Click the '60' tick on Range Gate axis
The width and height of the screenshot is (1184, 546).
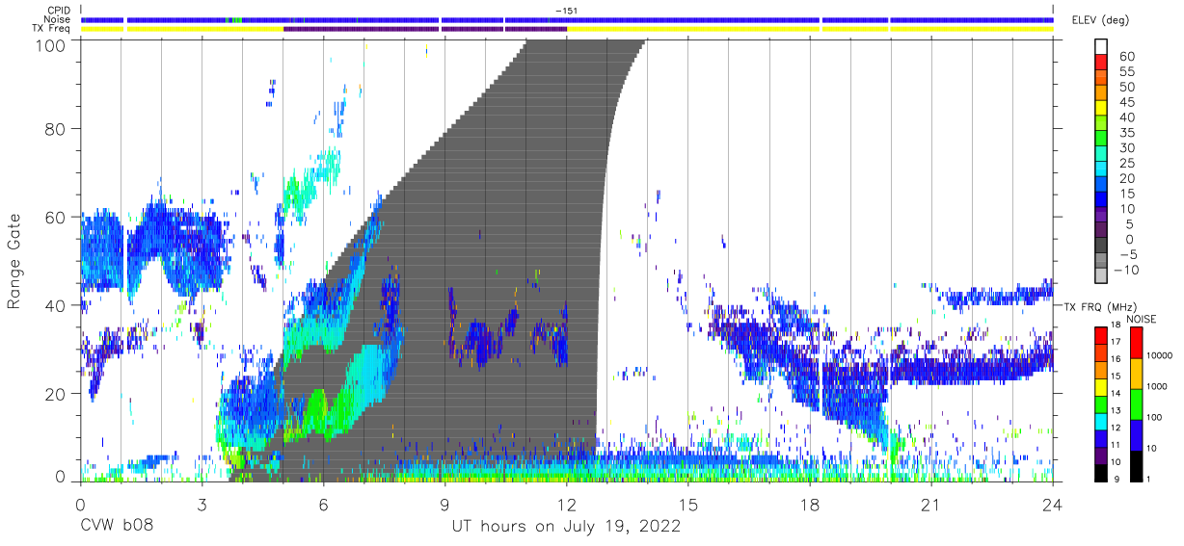55,217
